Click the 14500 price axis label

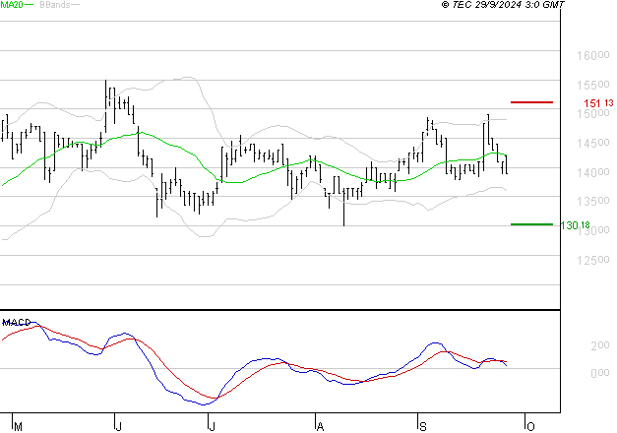coord(593,143)
